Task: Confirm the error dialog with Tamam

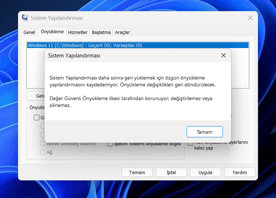Action: (x=204, y=132)
